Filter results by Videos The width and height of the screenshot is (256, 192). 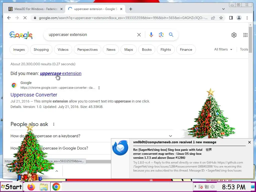63,49
